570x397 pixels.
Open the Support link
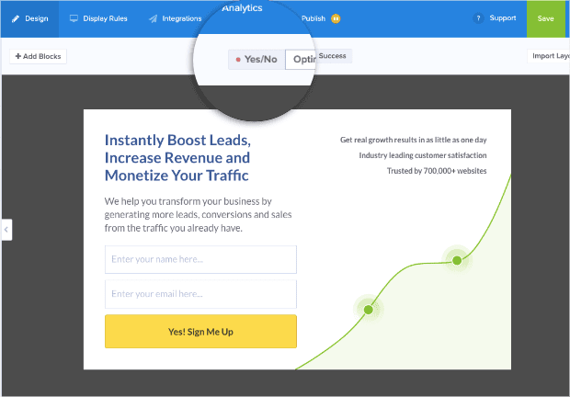point(502,17)
